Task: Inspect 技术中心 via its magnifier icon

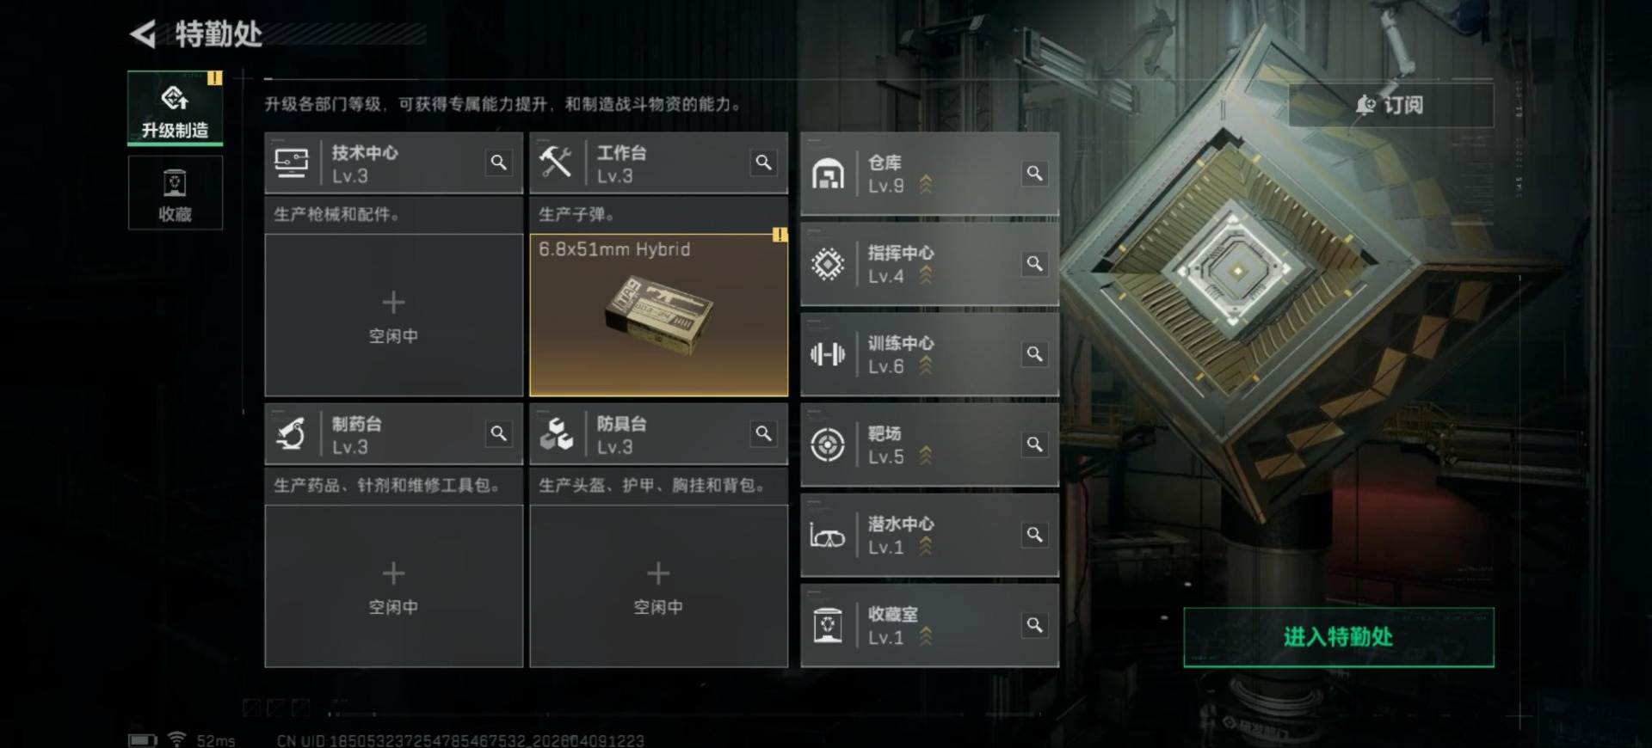Action: 498,162
